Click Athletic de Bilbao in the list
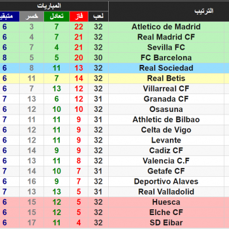 pos(166,120)
